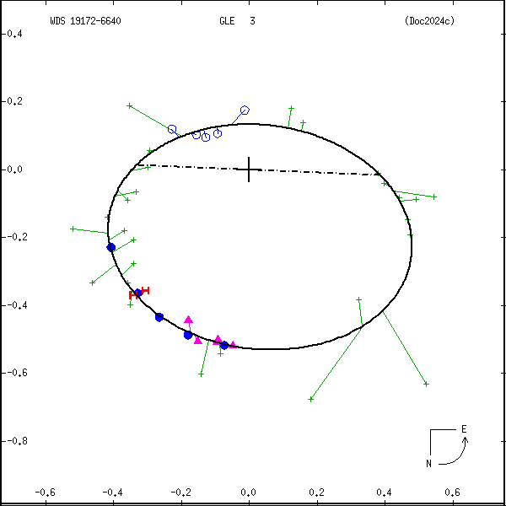Viewport: 506px width, 506px height.
Task: Click the green plus at the far bottom center
Action: pyautogui.click(x=311, y=399)
